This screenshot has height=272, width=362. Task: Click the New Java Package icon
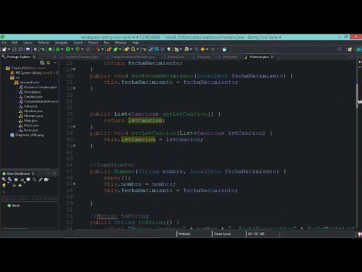[x=109, y=49]
